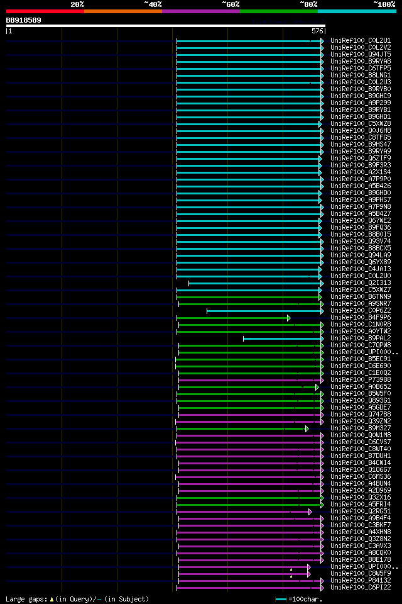The image size is (402, 604).
Task: Open the UniRef100_Q67WE2 label
Action: 361,221
